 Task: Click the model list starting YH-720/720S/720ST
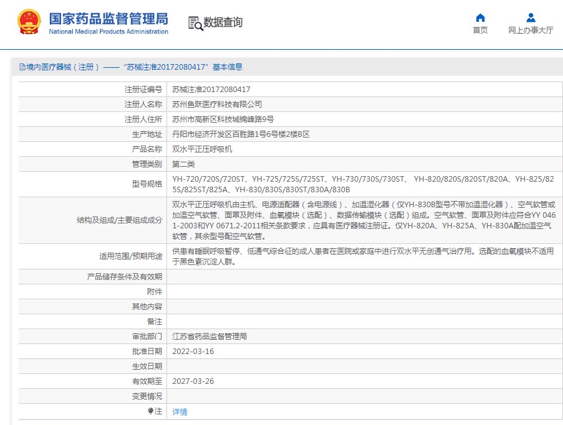(363, 184)
